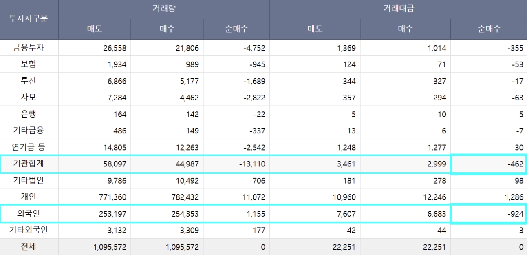Select the 개인 row label
Screen dimensions: 527x255
tap(29, 197)
